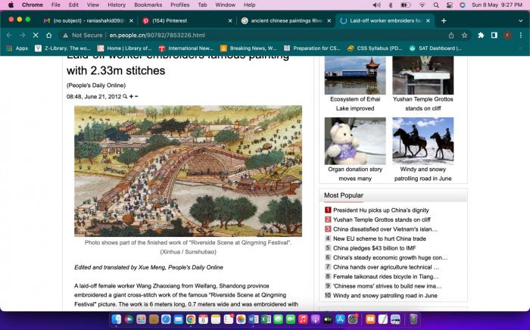Open the Apps bookmark shortcut
Viewport: 530px width, 330px height.
[x=17, y=48]
